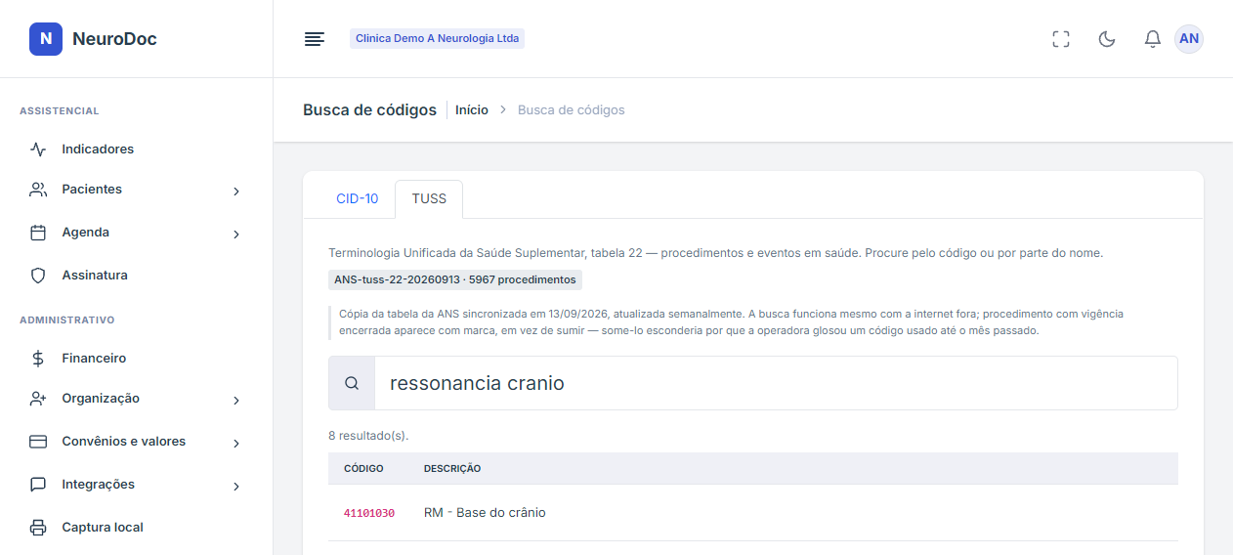Expand the Organização submenu chevron

[x=236, y=401]
